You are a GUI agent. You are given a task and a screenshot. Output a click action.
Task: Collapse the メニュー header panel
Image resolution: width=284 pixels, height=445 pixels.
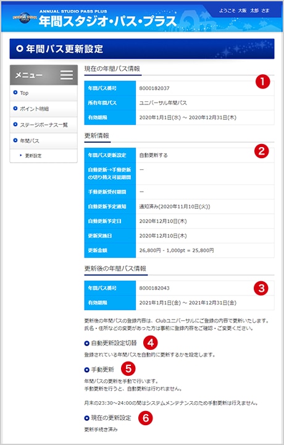[44, 75]
